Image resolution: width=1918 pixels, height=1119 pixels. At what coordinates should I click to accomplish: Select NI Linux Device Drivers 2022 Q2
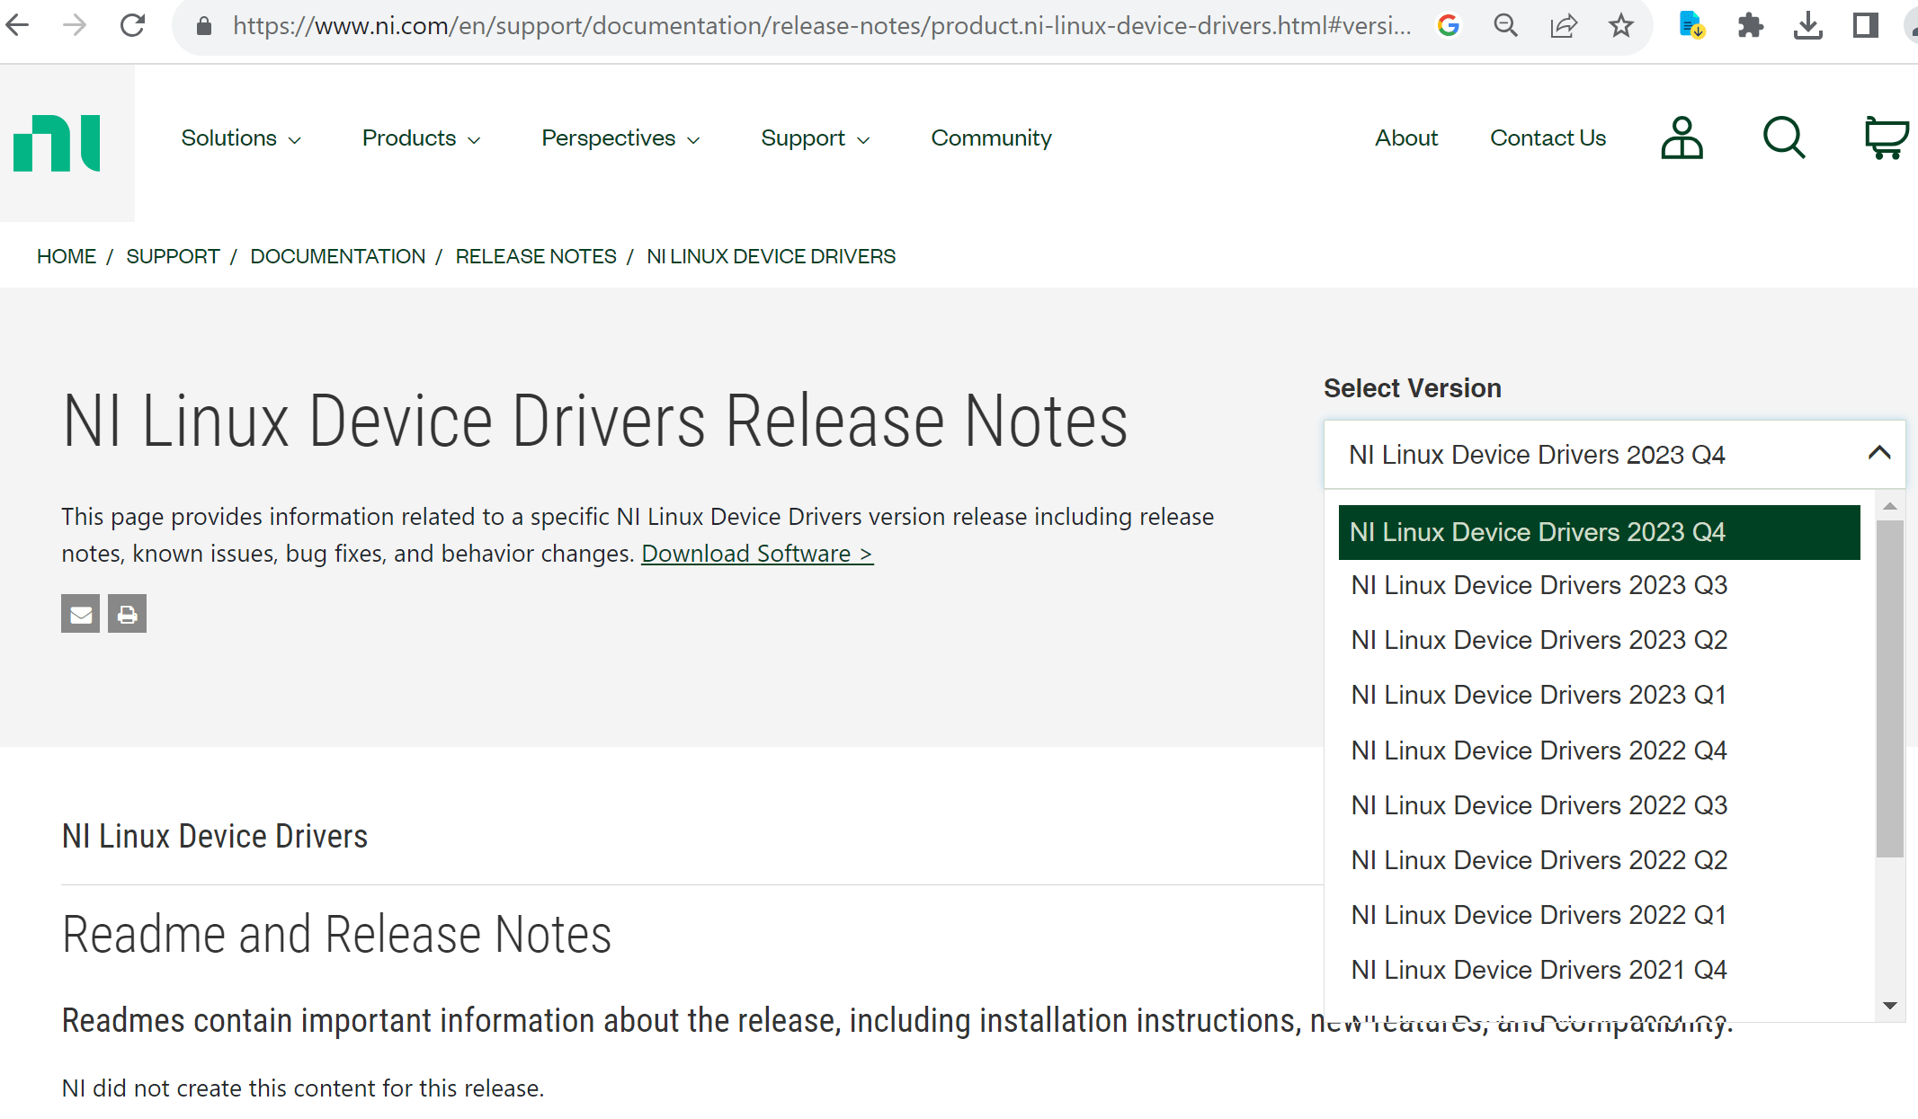tap(1599, 860)
